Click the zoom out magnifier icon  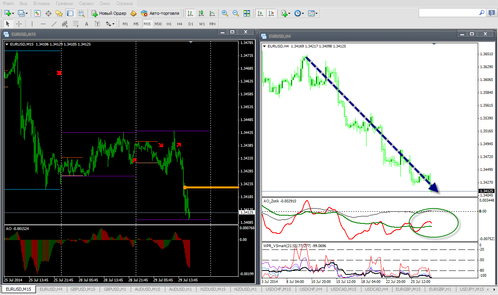(235, 13)
